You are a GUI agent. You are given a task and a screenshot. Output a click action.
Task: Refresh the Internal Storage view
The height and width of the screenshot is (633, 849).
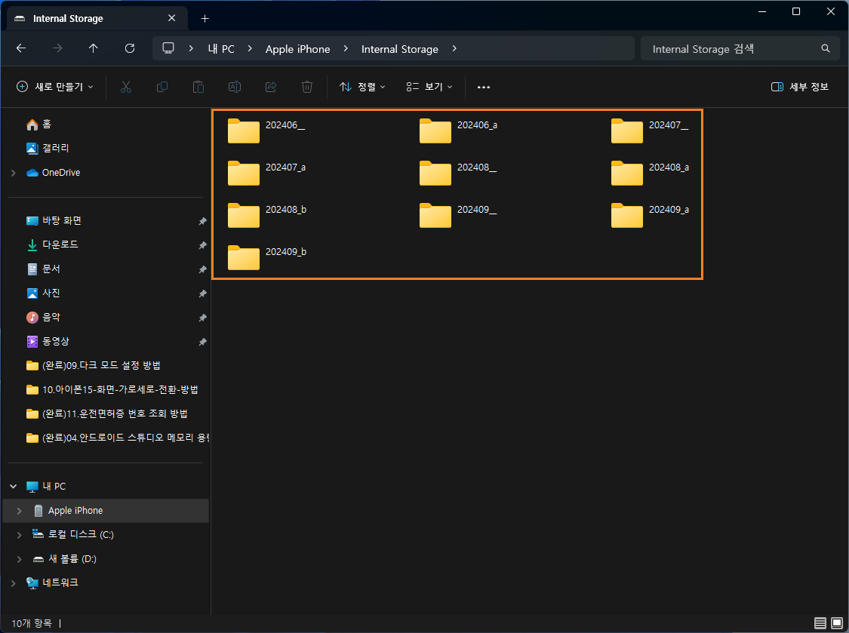[x=129, y=49]
